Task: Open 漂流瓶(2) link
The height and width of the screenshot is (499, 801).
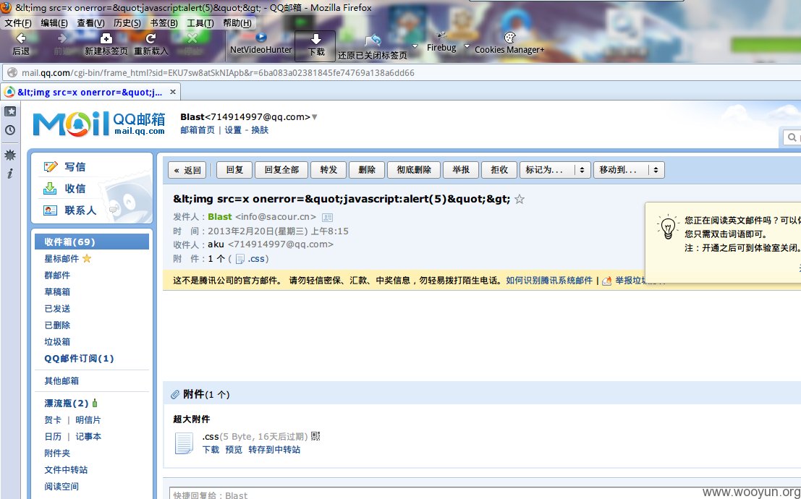Action: pyautogui.click(x=67, y=404)
